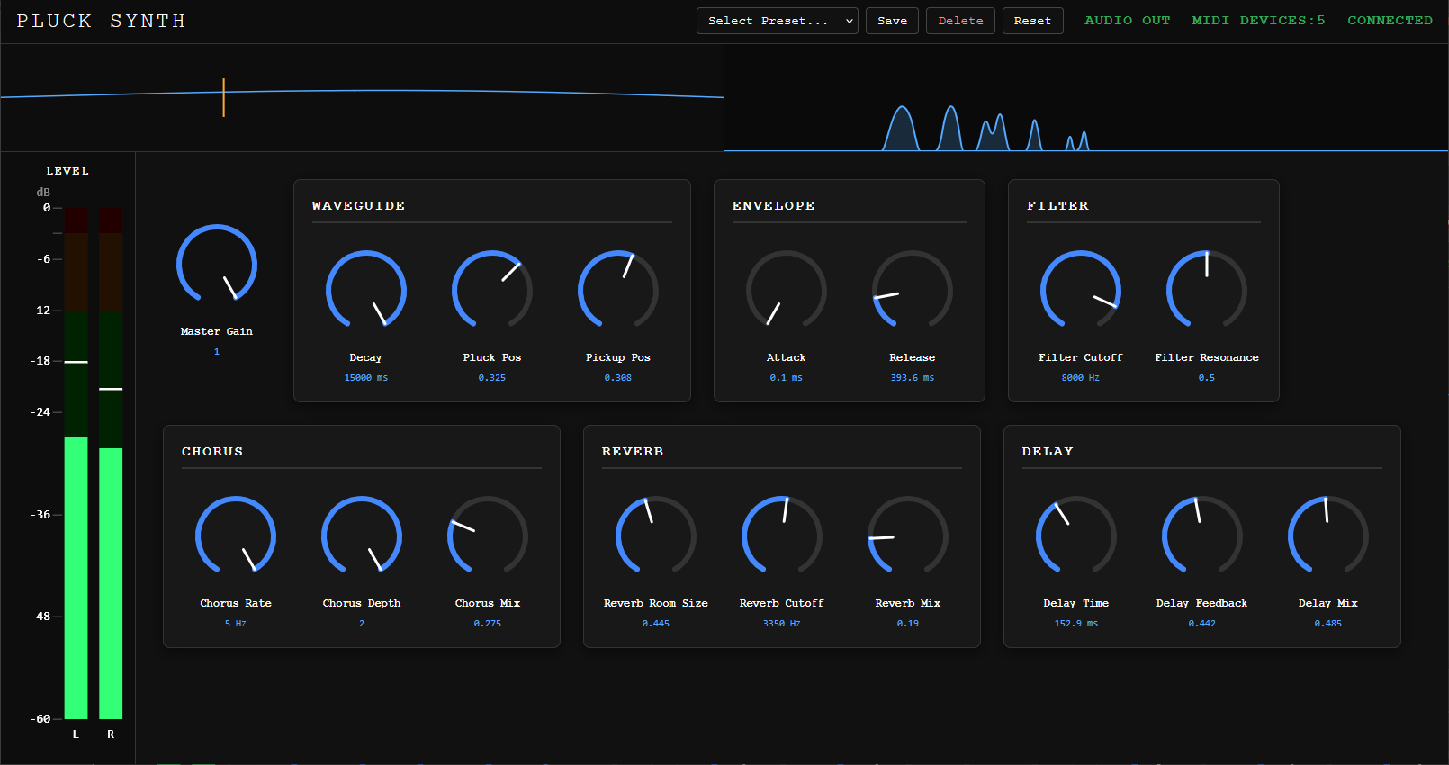Click the Pickup Pos value 0.308

618,378
